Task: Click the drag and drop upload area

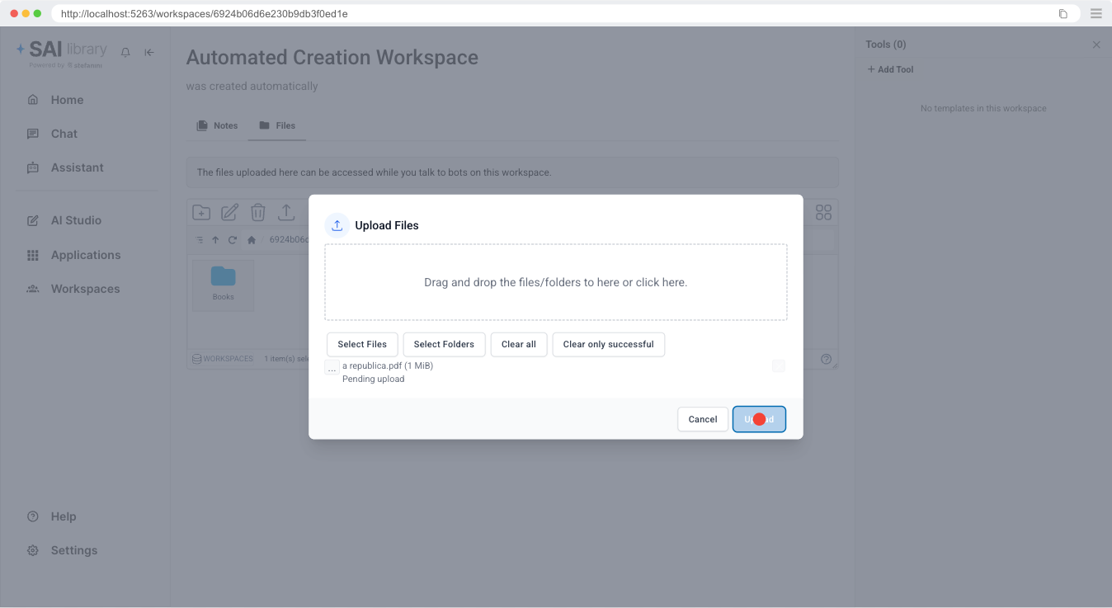Action: 555,282
